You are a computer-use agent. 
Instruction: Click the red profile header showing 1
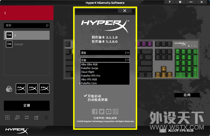(27, 13)
